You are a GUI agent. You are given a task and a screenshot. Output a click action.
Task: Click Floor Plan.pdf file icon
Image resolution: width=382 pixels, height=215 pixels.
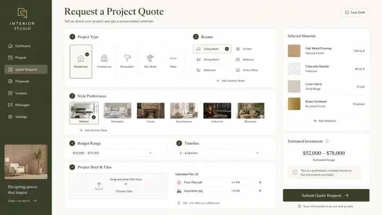tap(179, 182)
